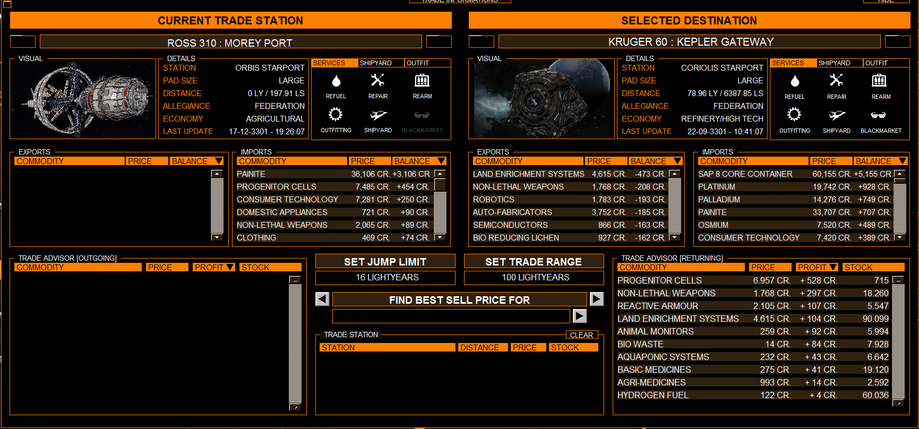The width and height of the screenshot is (919, 429).
Task: Switch to Shipyard tab for Kepler Gateway
Action: coord(840,63)
